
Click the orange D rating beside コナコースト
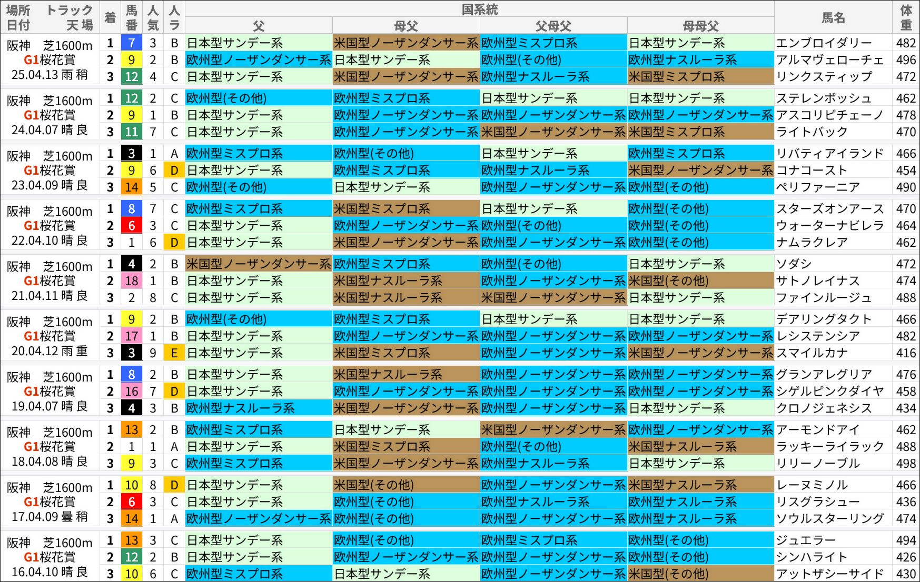click(x=174, y=170)
